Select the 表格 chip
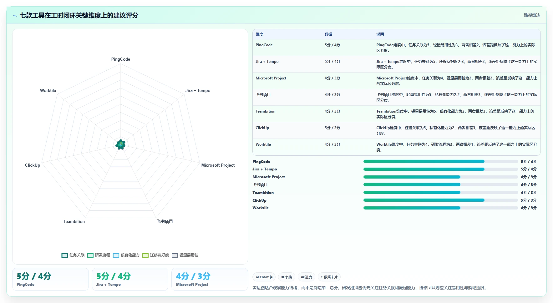The width and height of the screenshot is (553, 303). [x=287, y=277]
